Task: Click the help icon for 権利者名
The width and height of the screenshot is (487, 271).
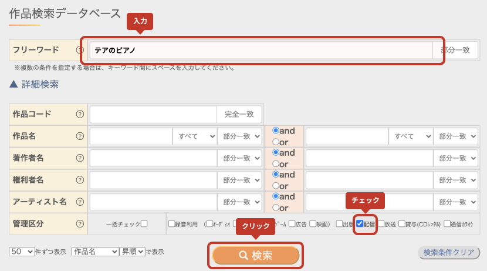Action: pos(80,179)
